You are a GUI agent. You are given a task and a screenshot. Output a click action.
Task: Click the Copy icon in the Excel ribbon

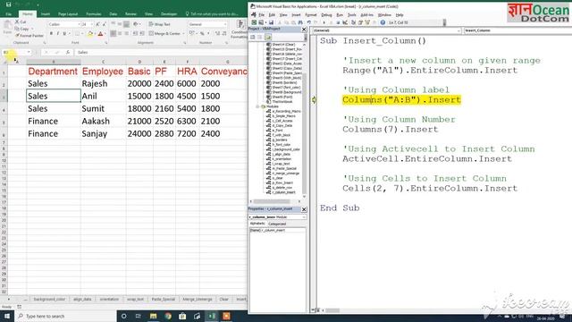point(17,29)
